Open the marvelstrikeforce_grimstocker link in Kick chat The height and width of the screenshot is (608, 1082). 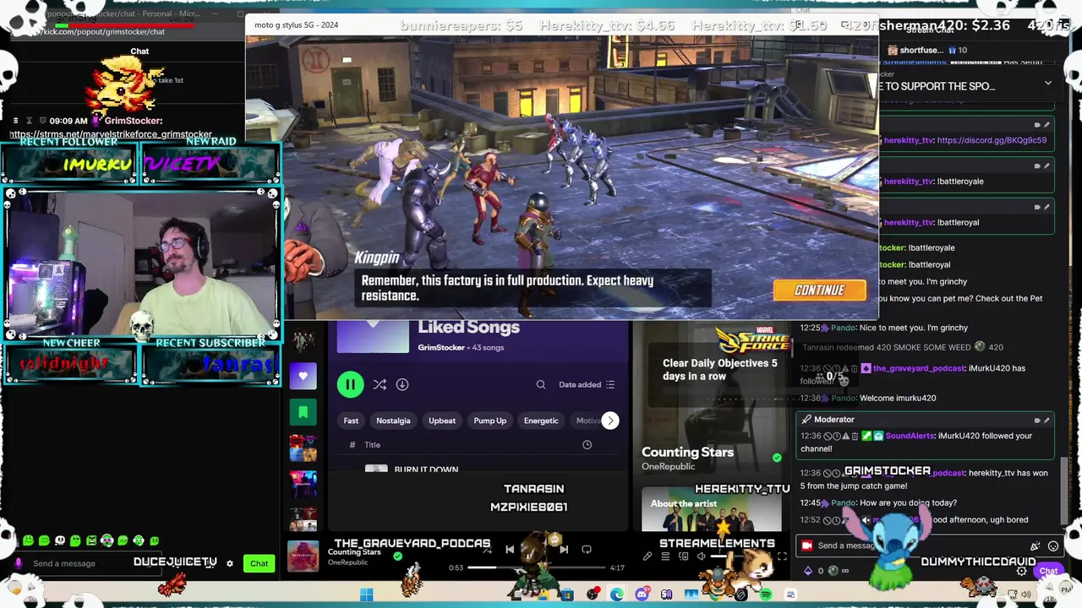click(x=111, y=134)
